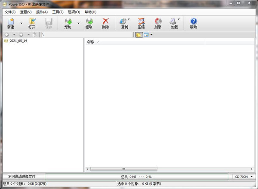Click the view mode grid icon
Viewport: 258px width, 189px height.
[x=146, y=35]
